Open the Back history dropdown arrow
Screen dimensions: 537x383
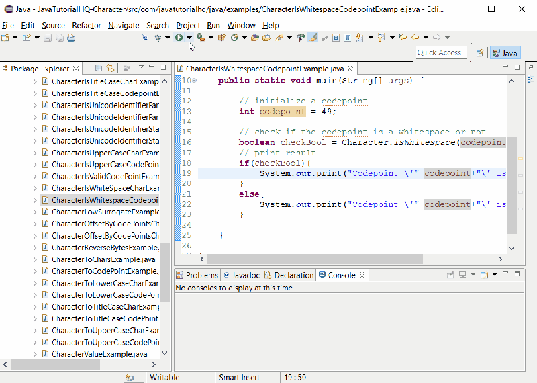pos(426,38)
